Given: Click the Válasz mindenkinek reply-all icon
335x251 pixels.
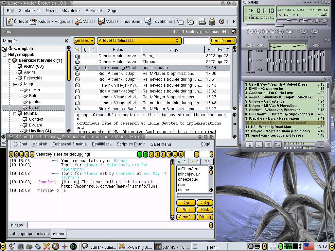Looking at the screenshot, I should click(x=102, y=22).
